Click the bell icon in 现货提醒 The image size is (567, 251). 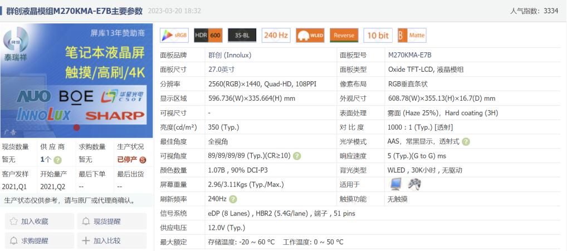tap(86, 222)
